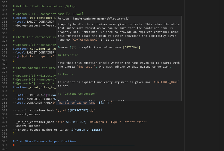Click `CONTAINER_NAME` in the Panics paragraph
Screen dimensions: 224x151
(x=166, y=82)
